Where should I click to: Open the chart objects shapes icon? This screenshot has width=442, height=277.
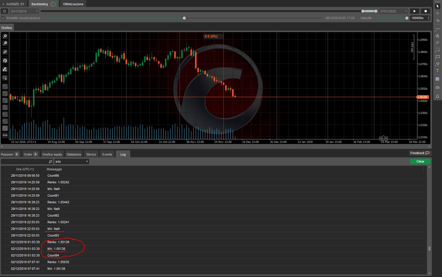(x=5, y=69)
